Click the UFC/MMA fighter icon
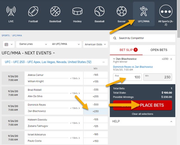Viewport: 180px width, 145px height. (x=144, y=11)
